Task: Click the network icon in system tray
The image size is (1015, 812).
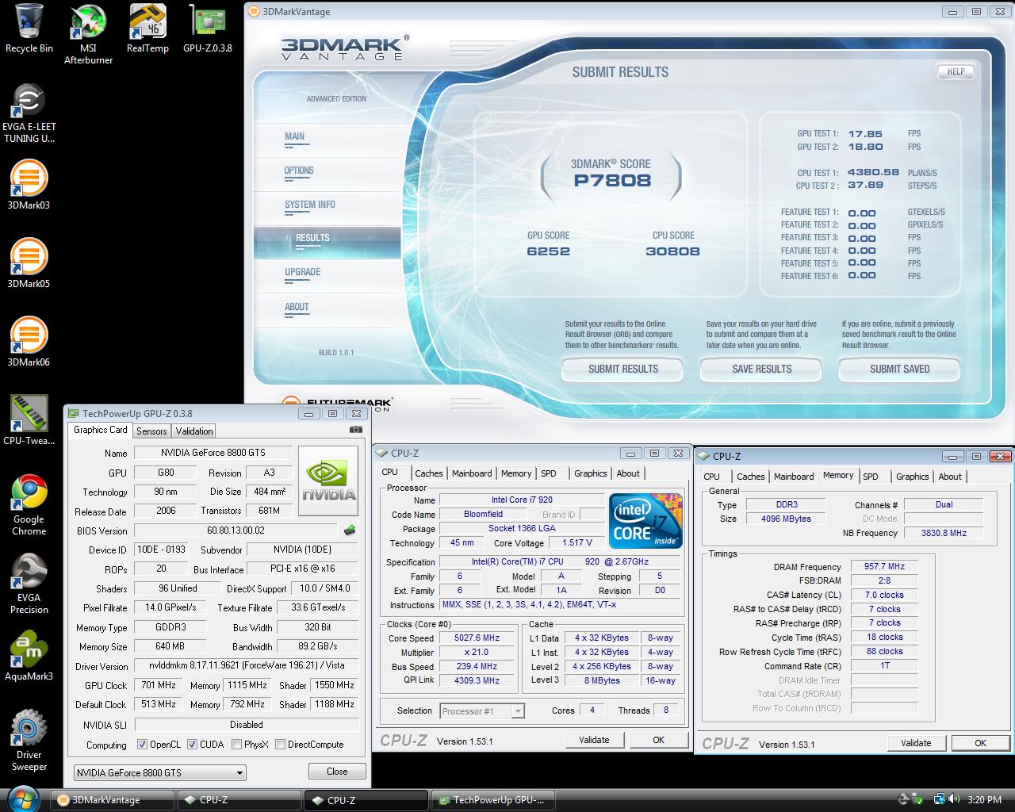Action: coord(939,799)
